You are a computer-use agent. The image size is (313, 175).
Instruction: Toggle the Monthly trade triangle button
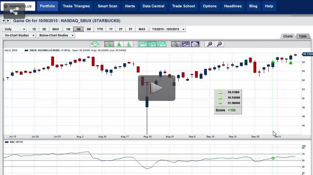109,44
